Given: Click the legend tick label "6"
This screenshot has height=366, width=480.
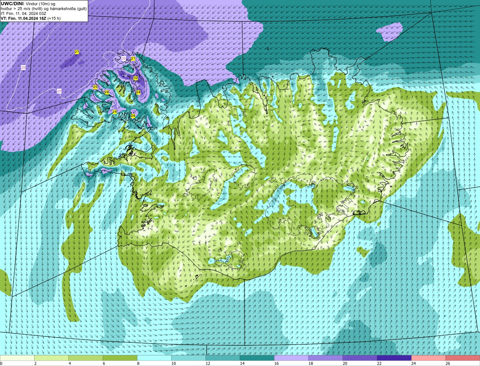Looking at the screenshot, I should pos(104,363).
